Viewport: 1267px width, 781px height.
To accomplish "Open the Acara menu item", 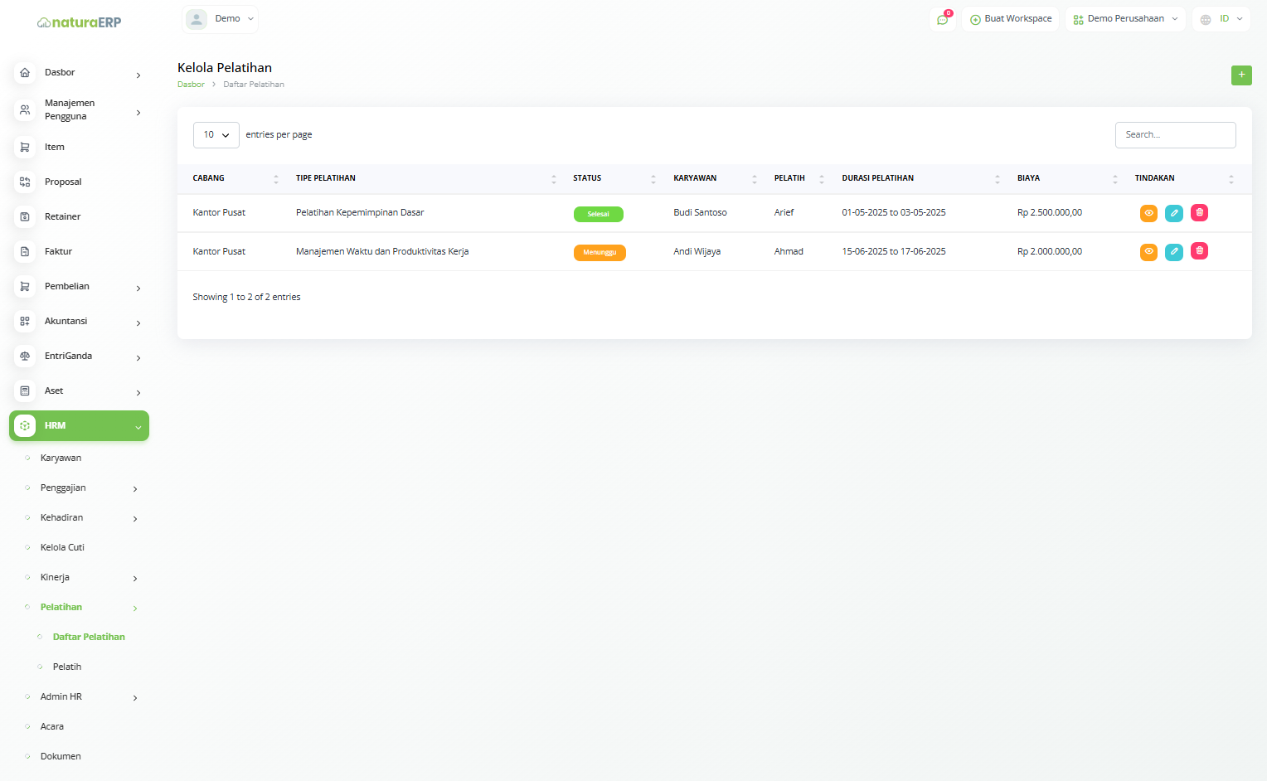I will click(52, 726).
